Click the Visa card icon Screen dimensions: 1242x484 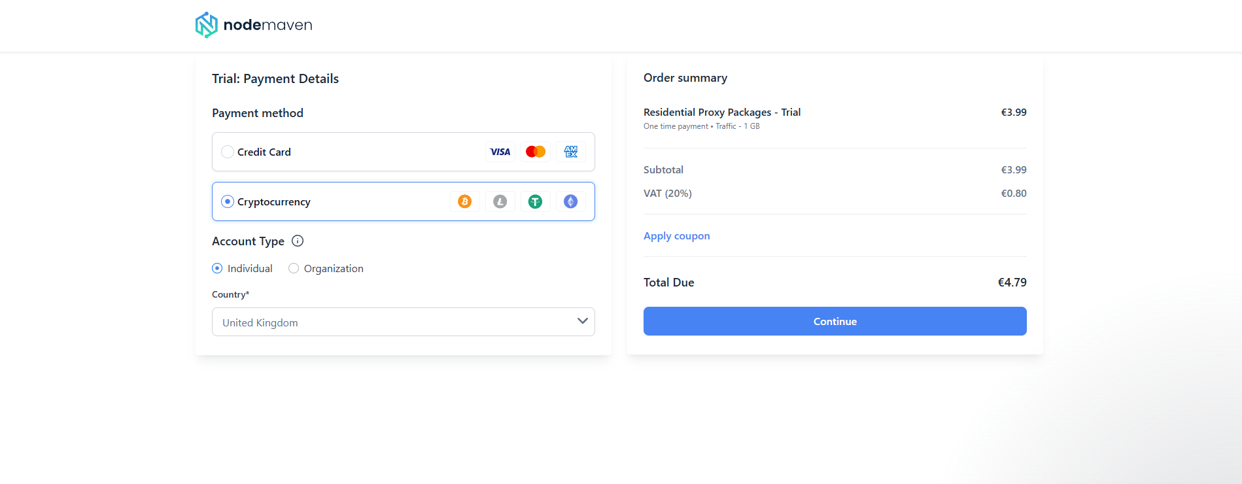point(500,152)
